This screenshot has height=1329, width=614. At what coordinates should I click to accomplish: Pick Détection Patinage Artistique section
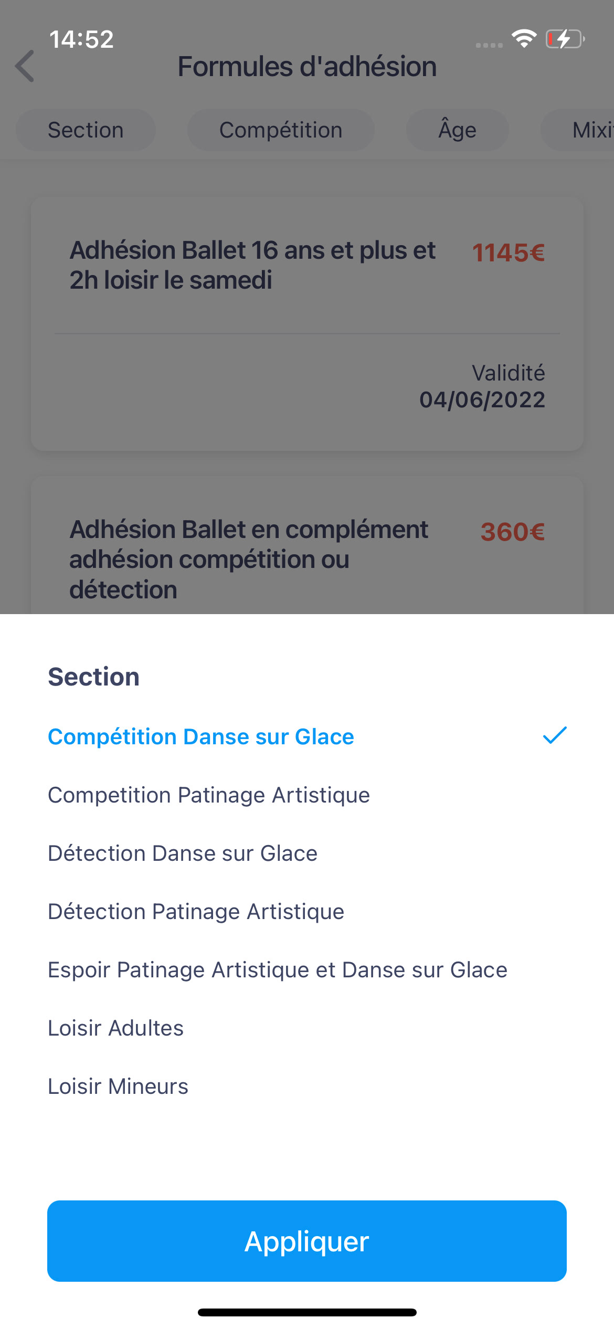click(196, 912)
